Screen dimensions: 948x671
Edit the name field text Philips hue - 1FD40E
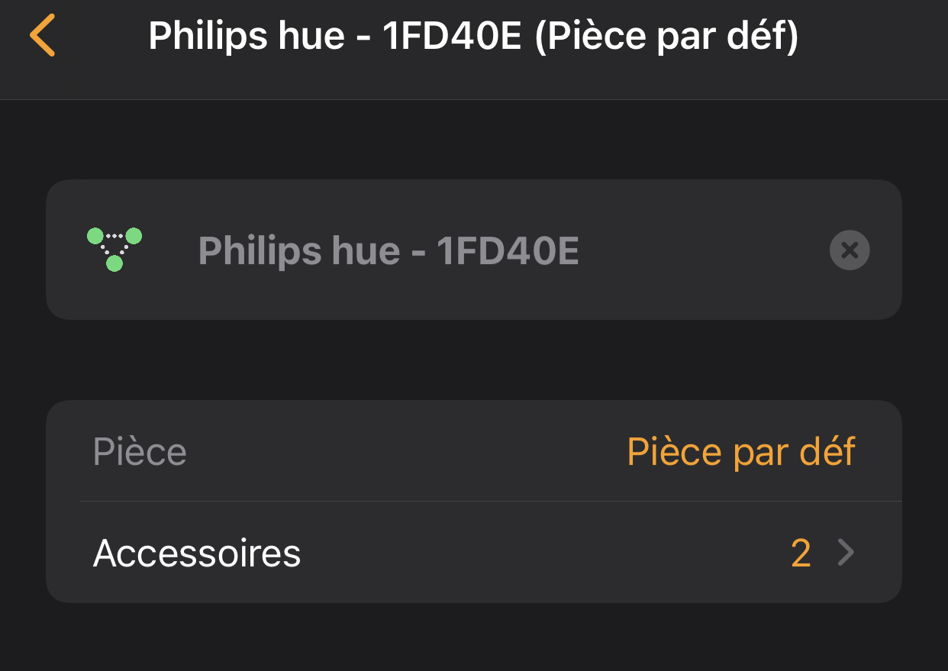click(x=389, y=250)
